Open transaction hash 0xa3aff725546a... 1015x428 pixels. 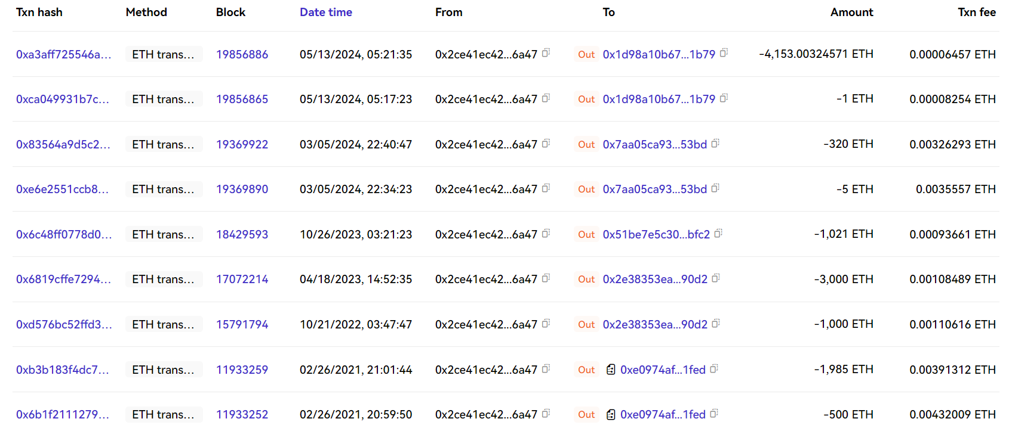(x=63, y=54)
